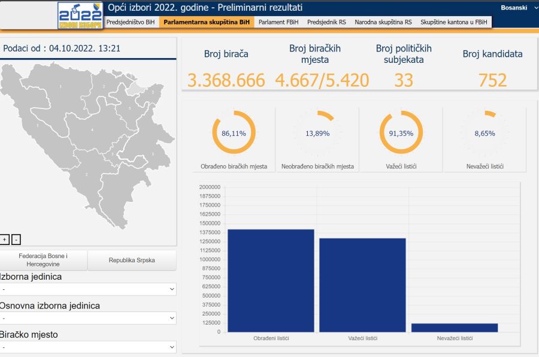This screenshot has height=357, width=539.
Task: Click the Obrađeni listići bar in chart
Action: [x=271, y=280]
